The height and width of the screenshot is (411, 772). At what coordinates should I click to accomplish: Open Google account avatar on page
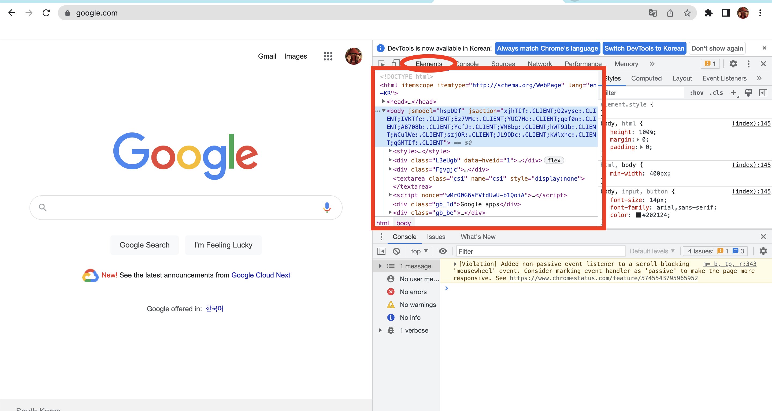[x=354, y=56]
